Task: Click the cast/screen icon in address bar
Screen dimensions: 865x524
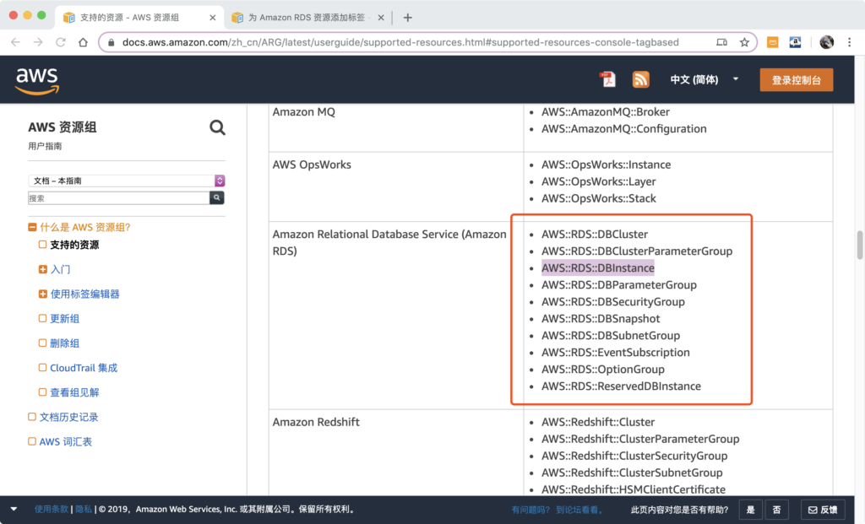Action: [x=721, y=42]
